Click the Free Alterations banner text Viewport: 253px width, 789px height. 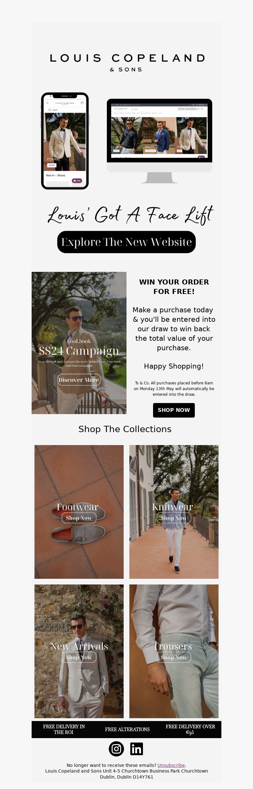click(x=127, y=729)
